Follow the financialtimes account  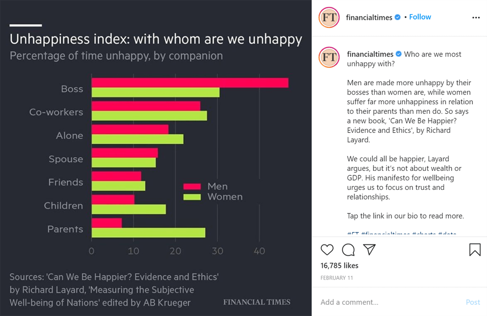point(420,17)
